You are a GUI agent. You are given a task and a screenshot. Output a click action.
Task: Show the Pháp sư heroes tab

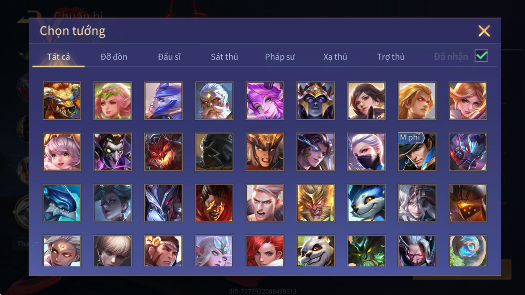(x=280, y=57)
